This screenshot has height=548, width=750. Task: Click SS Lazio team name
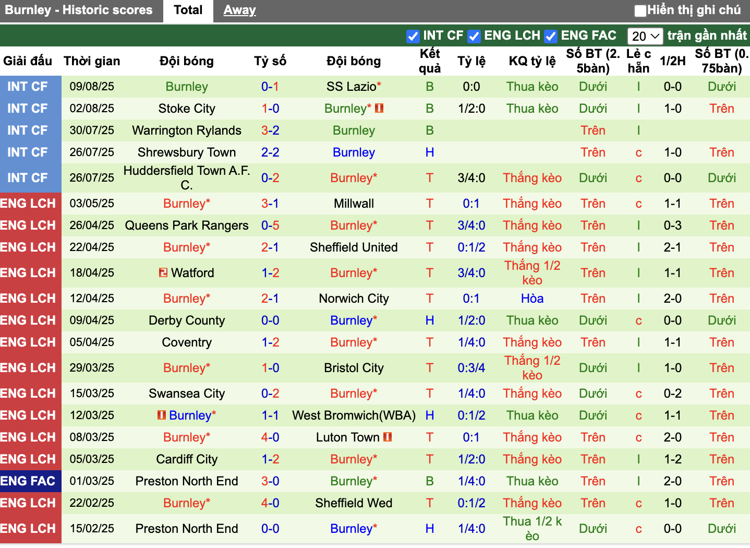point(351,87)
